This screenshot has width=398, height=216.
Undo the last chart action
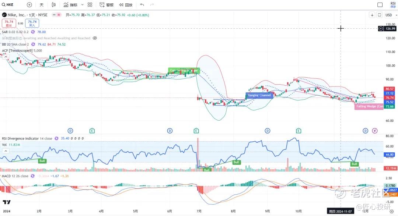[x=142, y=4]
